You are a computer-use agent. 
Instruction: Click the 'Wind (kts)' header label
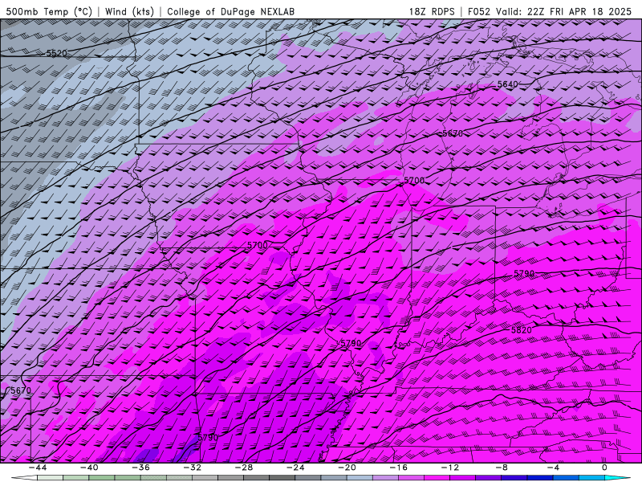pyautogui.click(x=130, y=11)
